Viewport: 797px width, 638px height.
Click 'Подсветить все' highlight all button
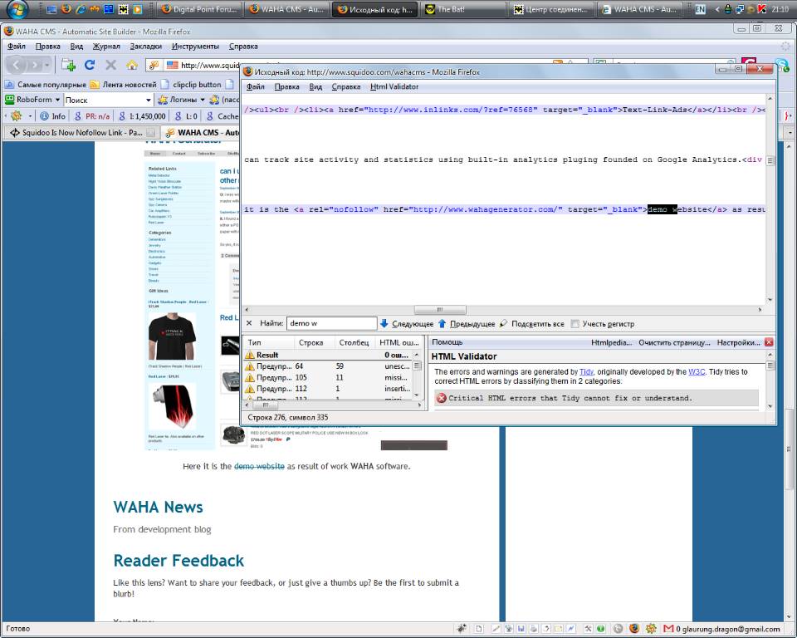[531, 324]
